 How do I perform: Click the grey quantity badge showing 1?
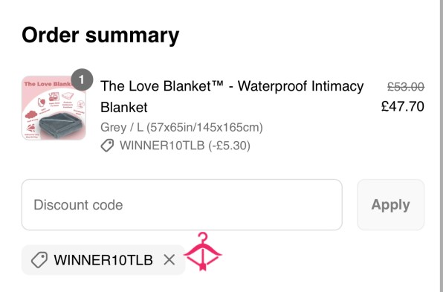(82, 80)
